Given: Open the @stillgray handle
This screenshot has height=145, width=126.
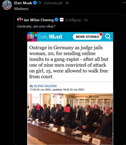Looking at the screenshot, I should [x=73, y=20].
